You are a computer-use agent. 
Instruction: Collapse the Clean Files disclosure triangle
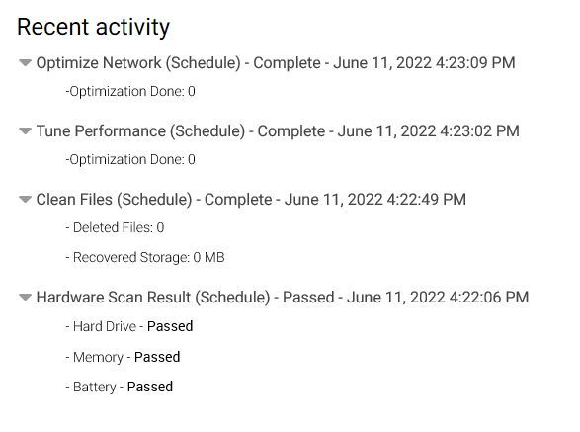click(25, 200)
